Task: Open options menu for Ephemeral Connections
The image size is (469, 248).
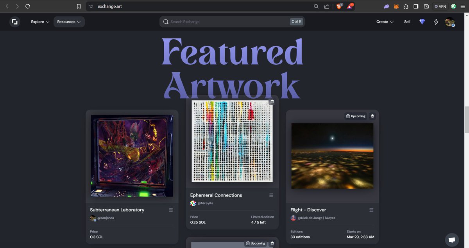Action: (271, 195)
